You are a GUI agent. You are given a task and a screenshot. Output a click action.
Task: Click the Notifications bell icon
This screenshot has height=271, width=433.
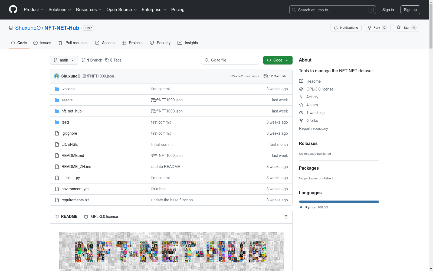click(336, 28)
